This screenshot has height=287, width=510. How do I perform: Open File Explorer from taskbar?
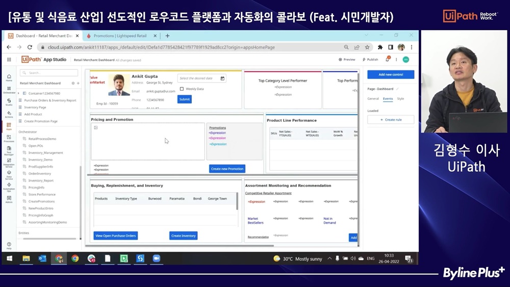(26, 258)
